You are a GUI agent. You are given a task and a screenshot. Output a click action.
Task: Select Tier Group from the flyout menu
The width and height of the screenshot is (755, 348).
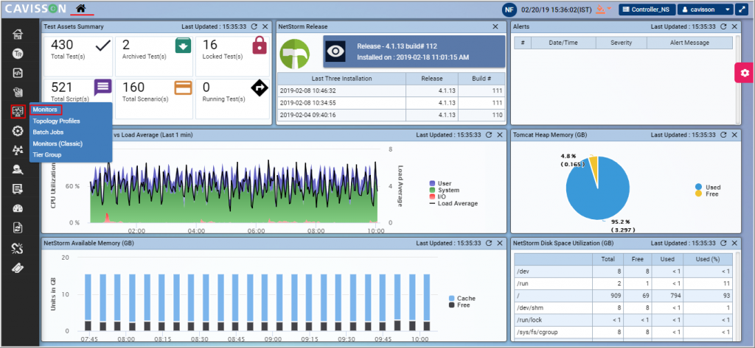(47, 155)
